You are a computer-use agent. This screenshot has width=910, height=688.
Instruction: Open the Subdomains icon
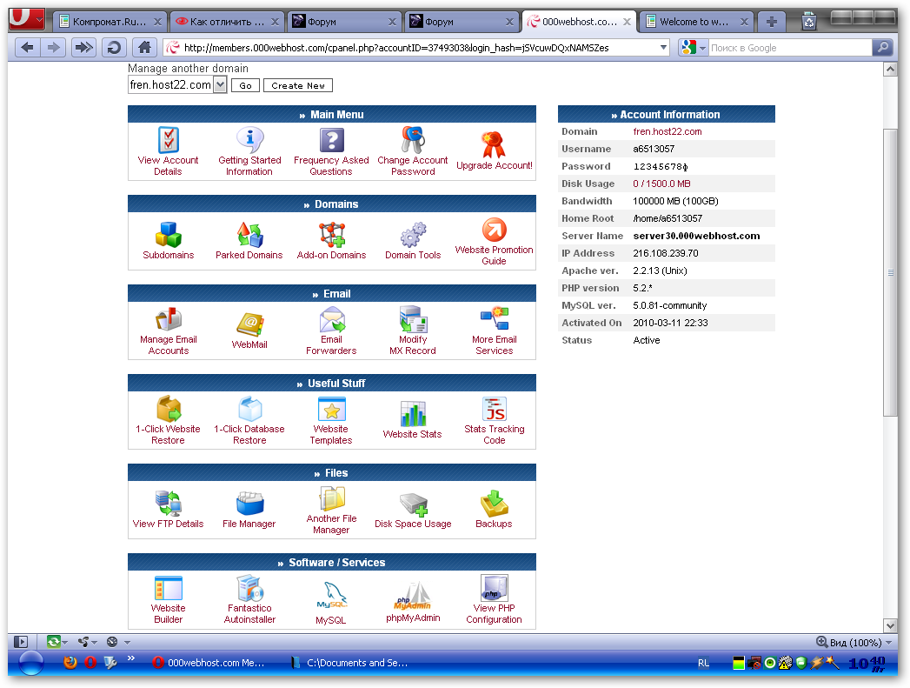[168, 235]
